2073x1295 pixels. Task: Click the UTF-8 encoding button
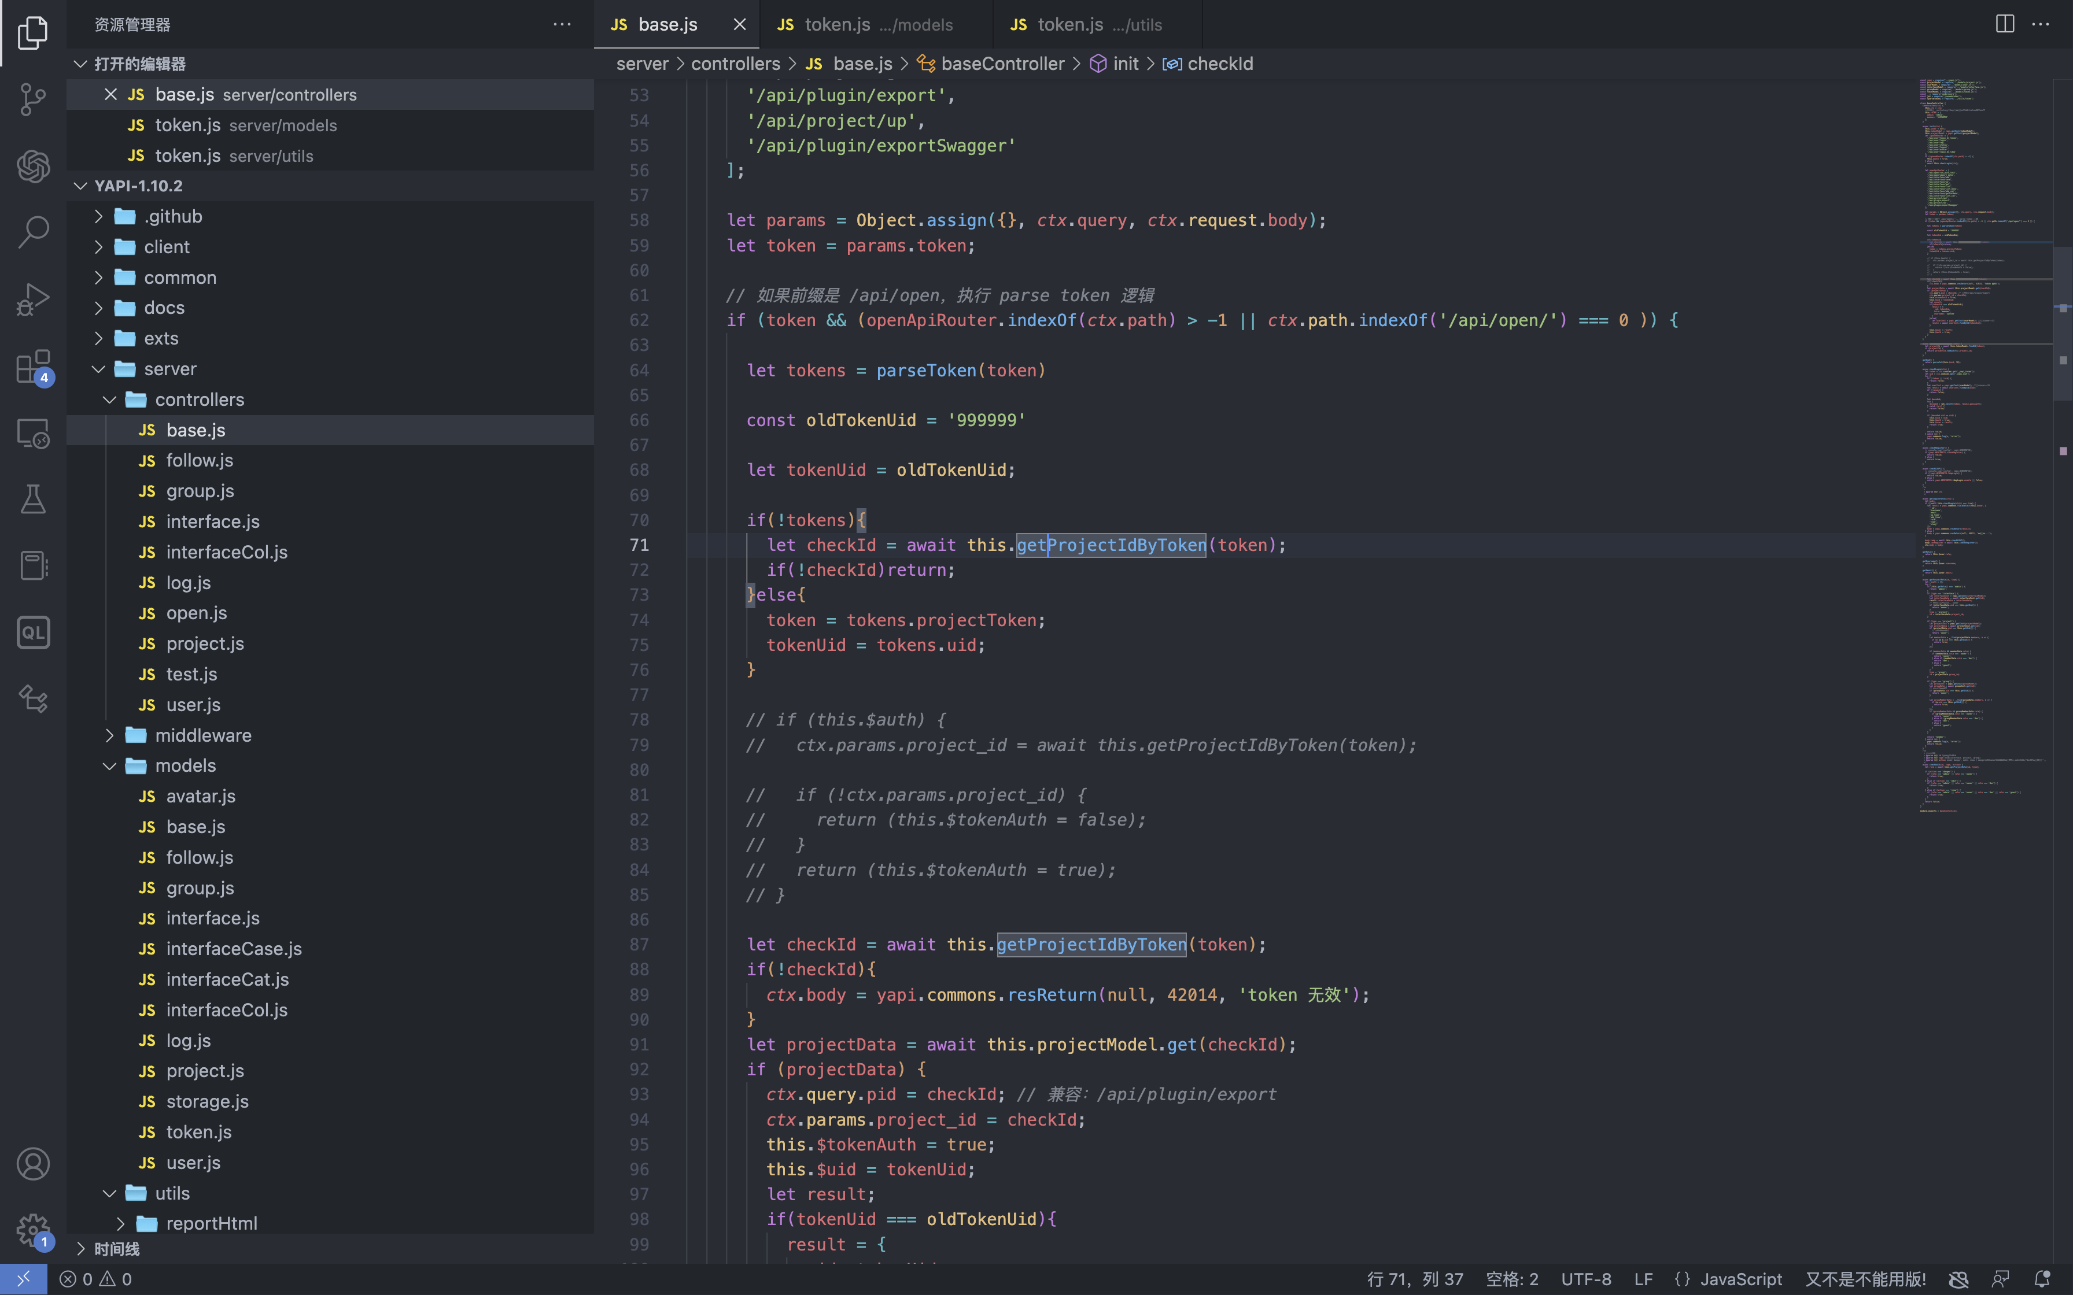coord(1585,1279)
